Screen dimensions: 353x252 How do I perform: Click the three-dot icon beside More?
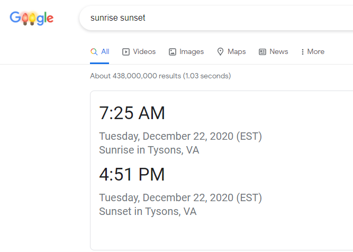coord(302,52)
